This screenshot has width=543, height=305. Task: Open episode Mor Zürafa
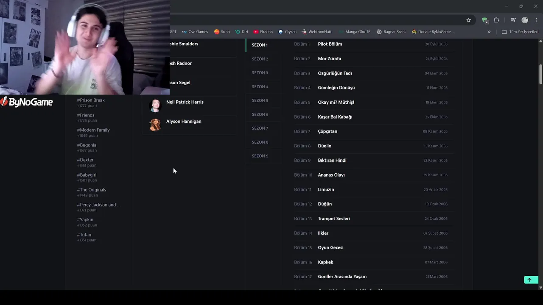point(329,58)
